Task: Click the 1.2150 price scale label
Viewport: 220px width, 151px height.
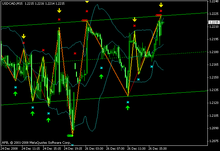Action: [214, 77]
